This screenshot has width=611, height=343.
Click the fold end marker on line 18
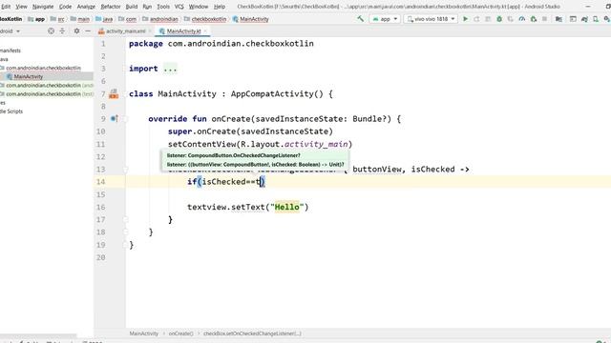(x=125, y=232)
